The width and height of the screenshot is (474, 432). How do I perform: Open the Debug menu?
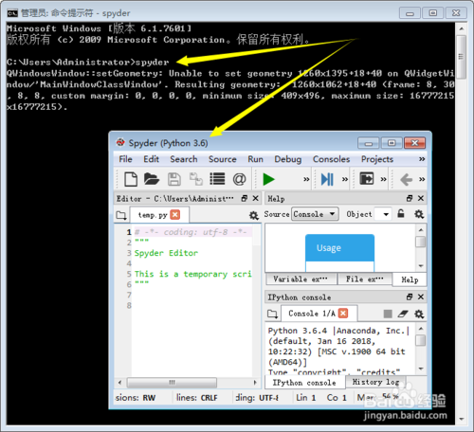[x=288, y=159]
